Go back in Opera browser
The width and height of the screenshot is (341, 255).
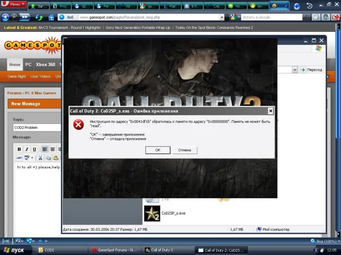tap(5, 17)
